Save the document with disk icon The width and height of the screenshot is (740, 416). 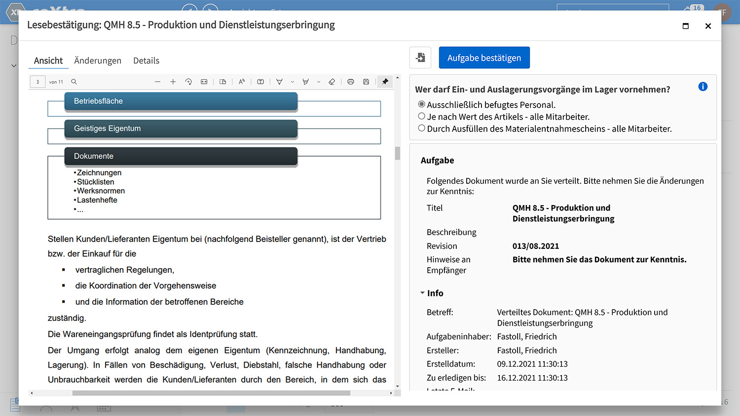366,82
